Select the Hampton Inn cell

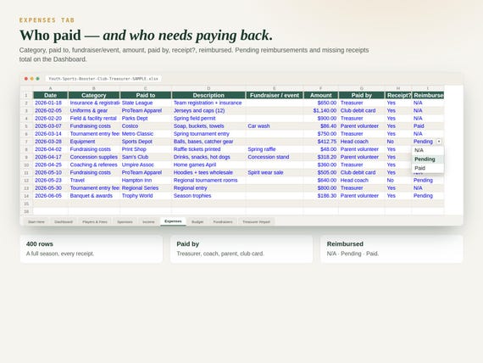146,180
